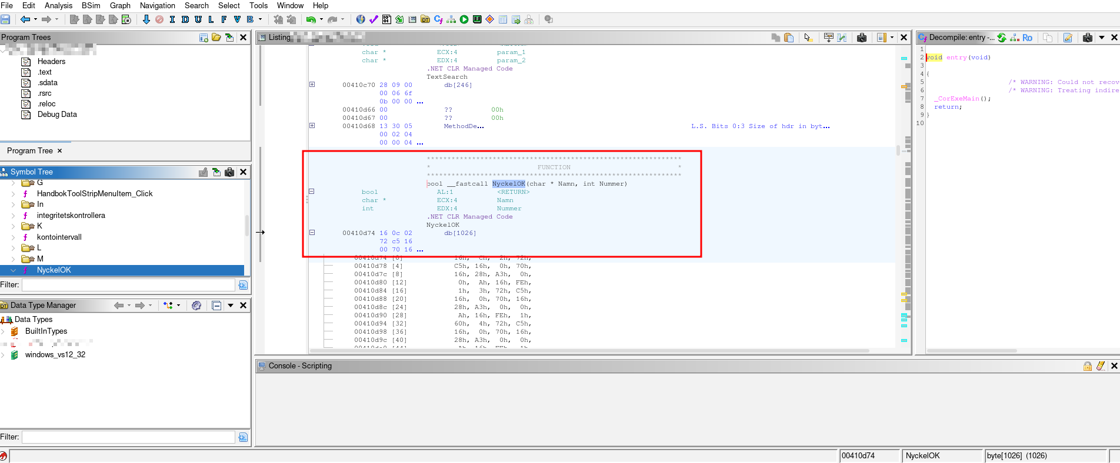This screenshot has width=1120, height=463.
Task: Open the Navigation menu
Action: click(x=157, y=5)
